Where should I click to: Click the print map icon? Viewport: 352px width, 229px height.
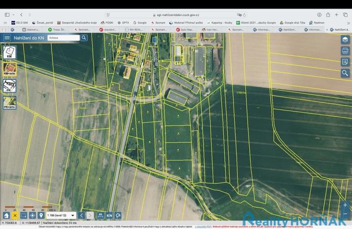point(345,51)
